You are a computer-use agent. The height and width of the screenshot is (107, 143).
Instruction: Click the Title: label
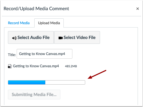tap(12, 55)
